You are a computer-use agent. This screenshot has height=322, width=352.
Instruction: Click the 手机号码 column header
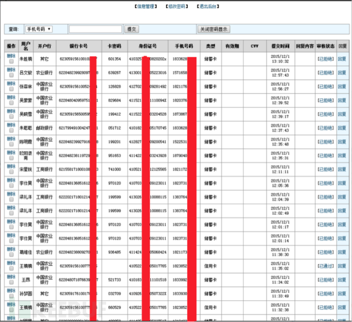pyautogui.click(x=184, y=46)
